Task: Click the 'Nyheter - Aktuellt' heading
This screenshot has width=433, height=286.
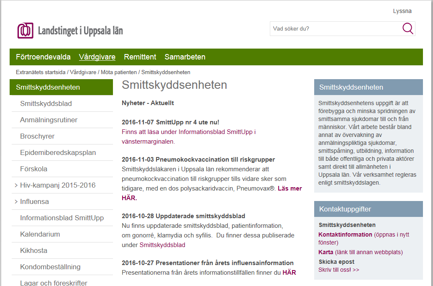Action: click(148, 103)
